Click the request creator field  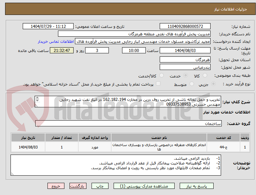(x=143, y=41)
